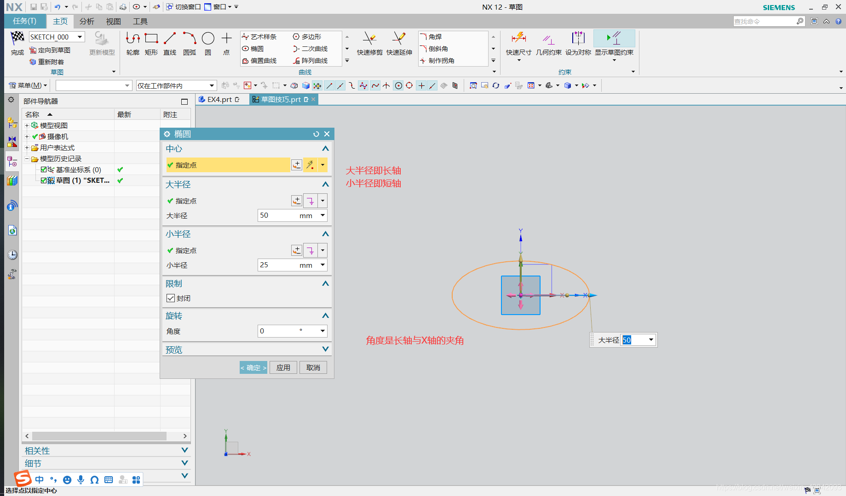Switch to the EX4.prt document tab
The height and width of the screenshot is (496, 846).
(219, 99)
